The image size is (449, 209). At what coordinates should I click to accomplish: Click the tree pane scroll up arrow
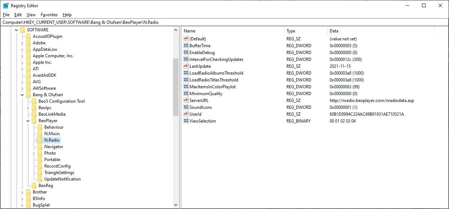[x=176, y=30]
